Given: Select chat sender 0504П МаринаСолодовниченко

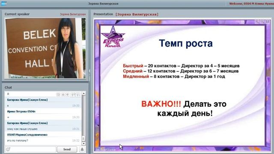Looking at the screenshot, I should 27,135.
